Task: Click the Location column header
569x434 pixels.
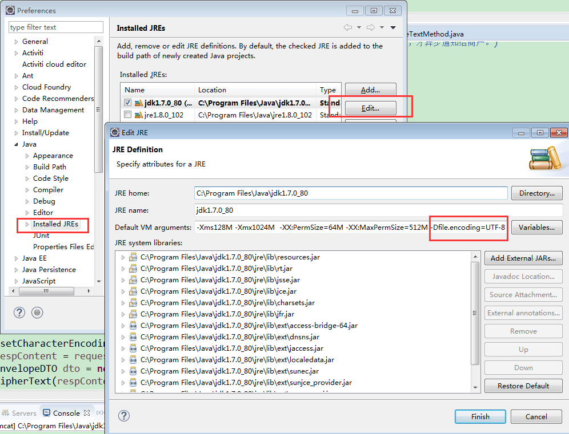Action: pyautogui.click(x=255, y=90)
